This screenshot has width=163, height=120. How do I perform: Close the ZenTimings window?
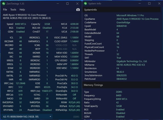[77, 4]
